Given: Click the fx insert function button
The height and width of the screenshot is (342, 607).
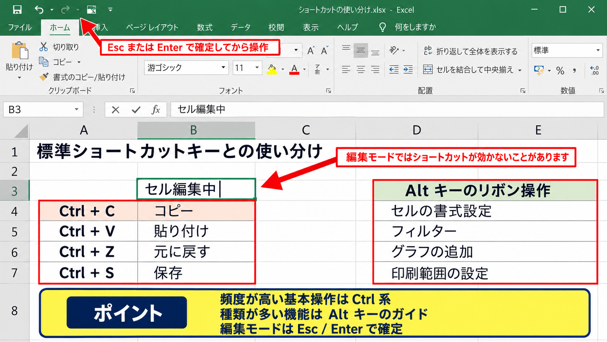Looking at the screenshot, I should coord(156,110).
